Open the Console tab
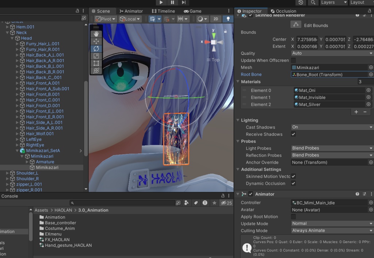This screenshot has width=374, height=258. pos(9,196)
